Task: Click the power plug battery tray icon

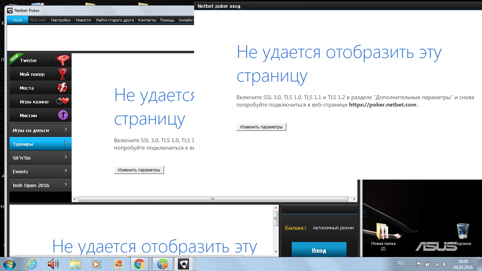Action: pos(427,264)
